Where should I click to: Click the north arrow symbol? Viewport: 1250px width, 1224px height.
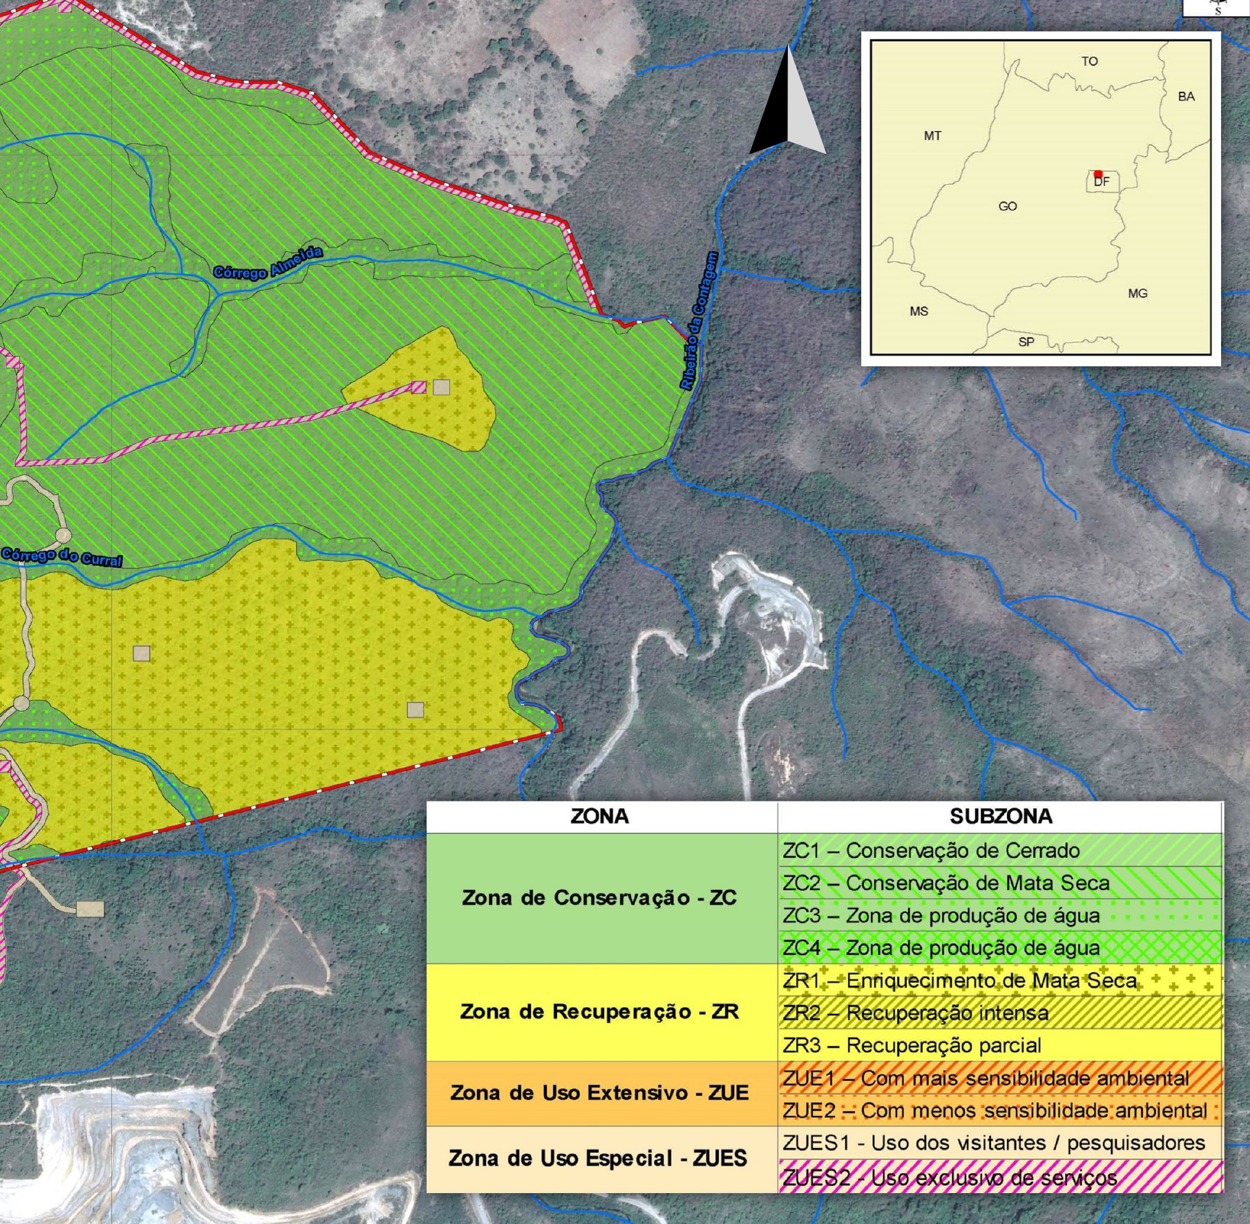click(x=787, y=100)
